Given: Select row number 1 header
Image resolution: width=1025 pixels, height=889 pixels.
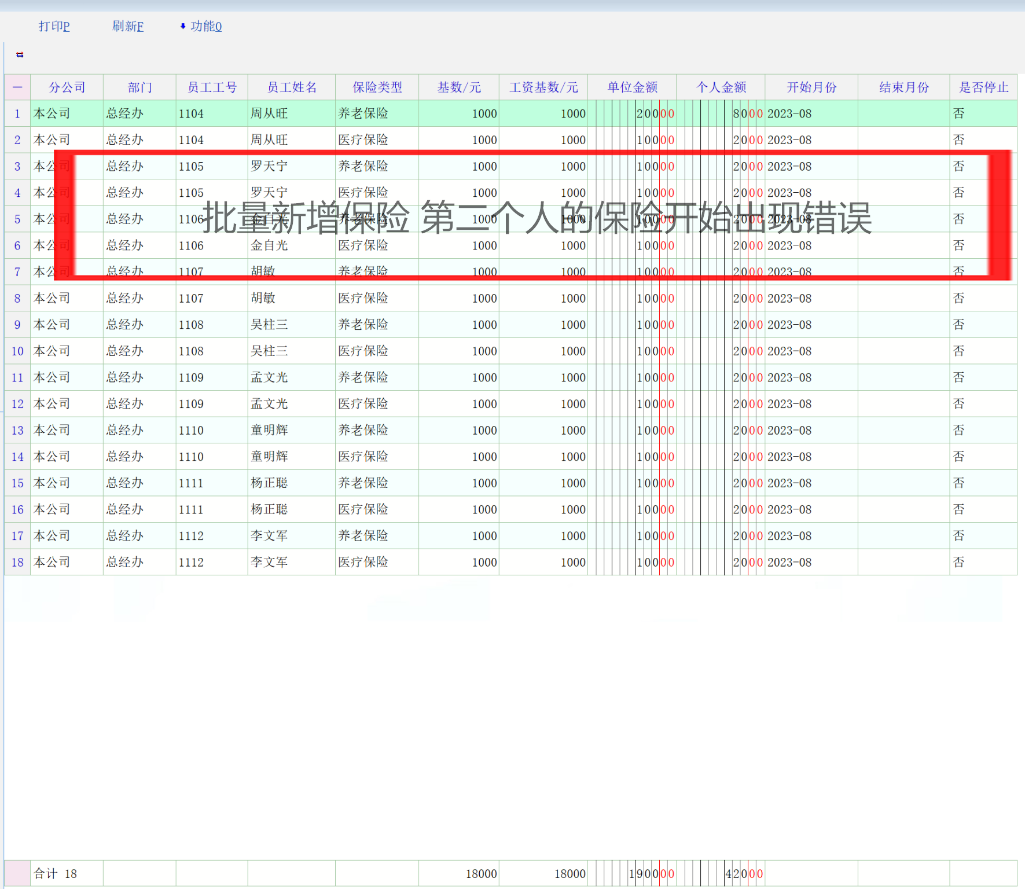Looking at the screenshot, I should point(17,113).
